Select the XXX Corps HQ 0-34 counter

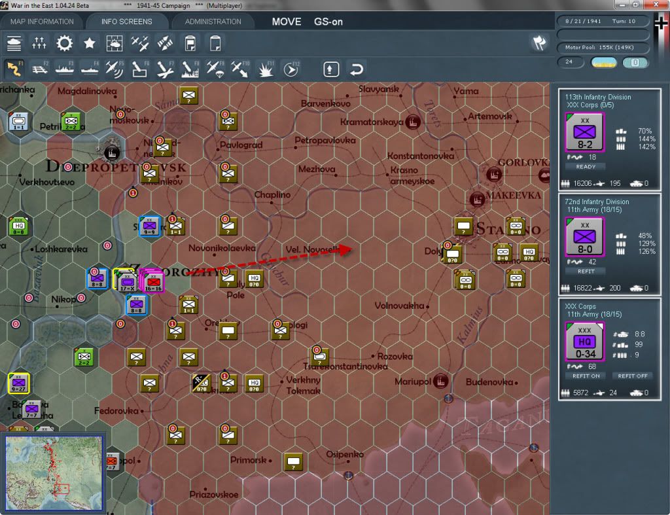[584, 342]
